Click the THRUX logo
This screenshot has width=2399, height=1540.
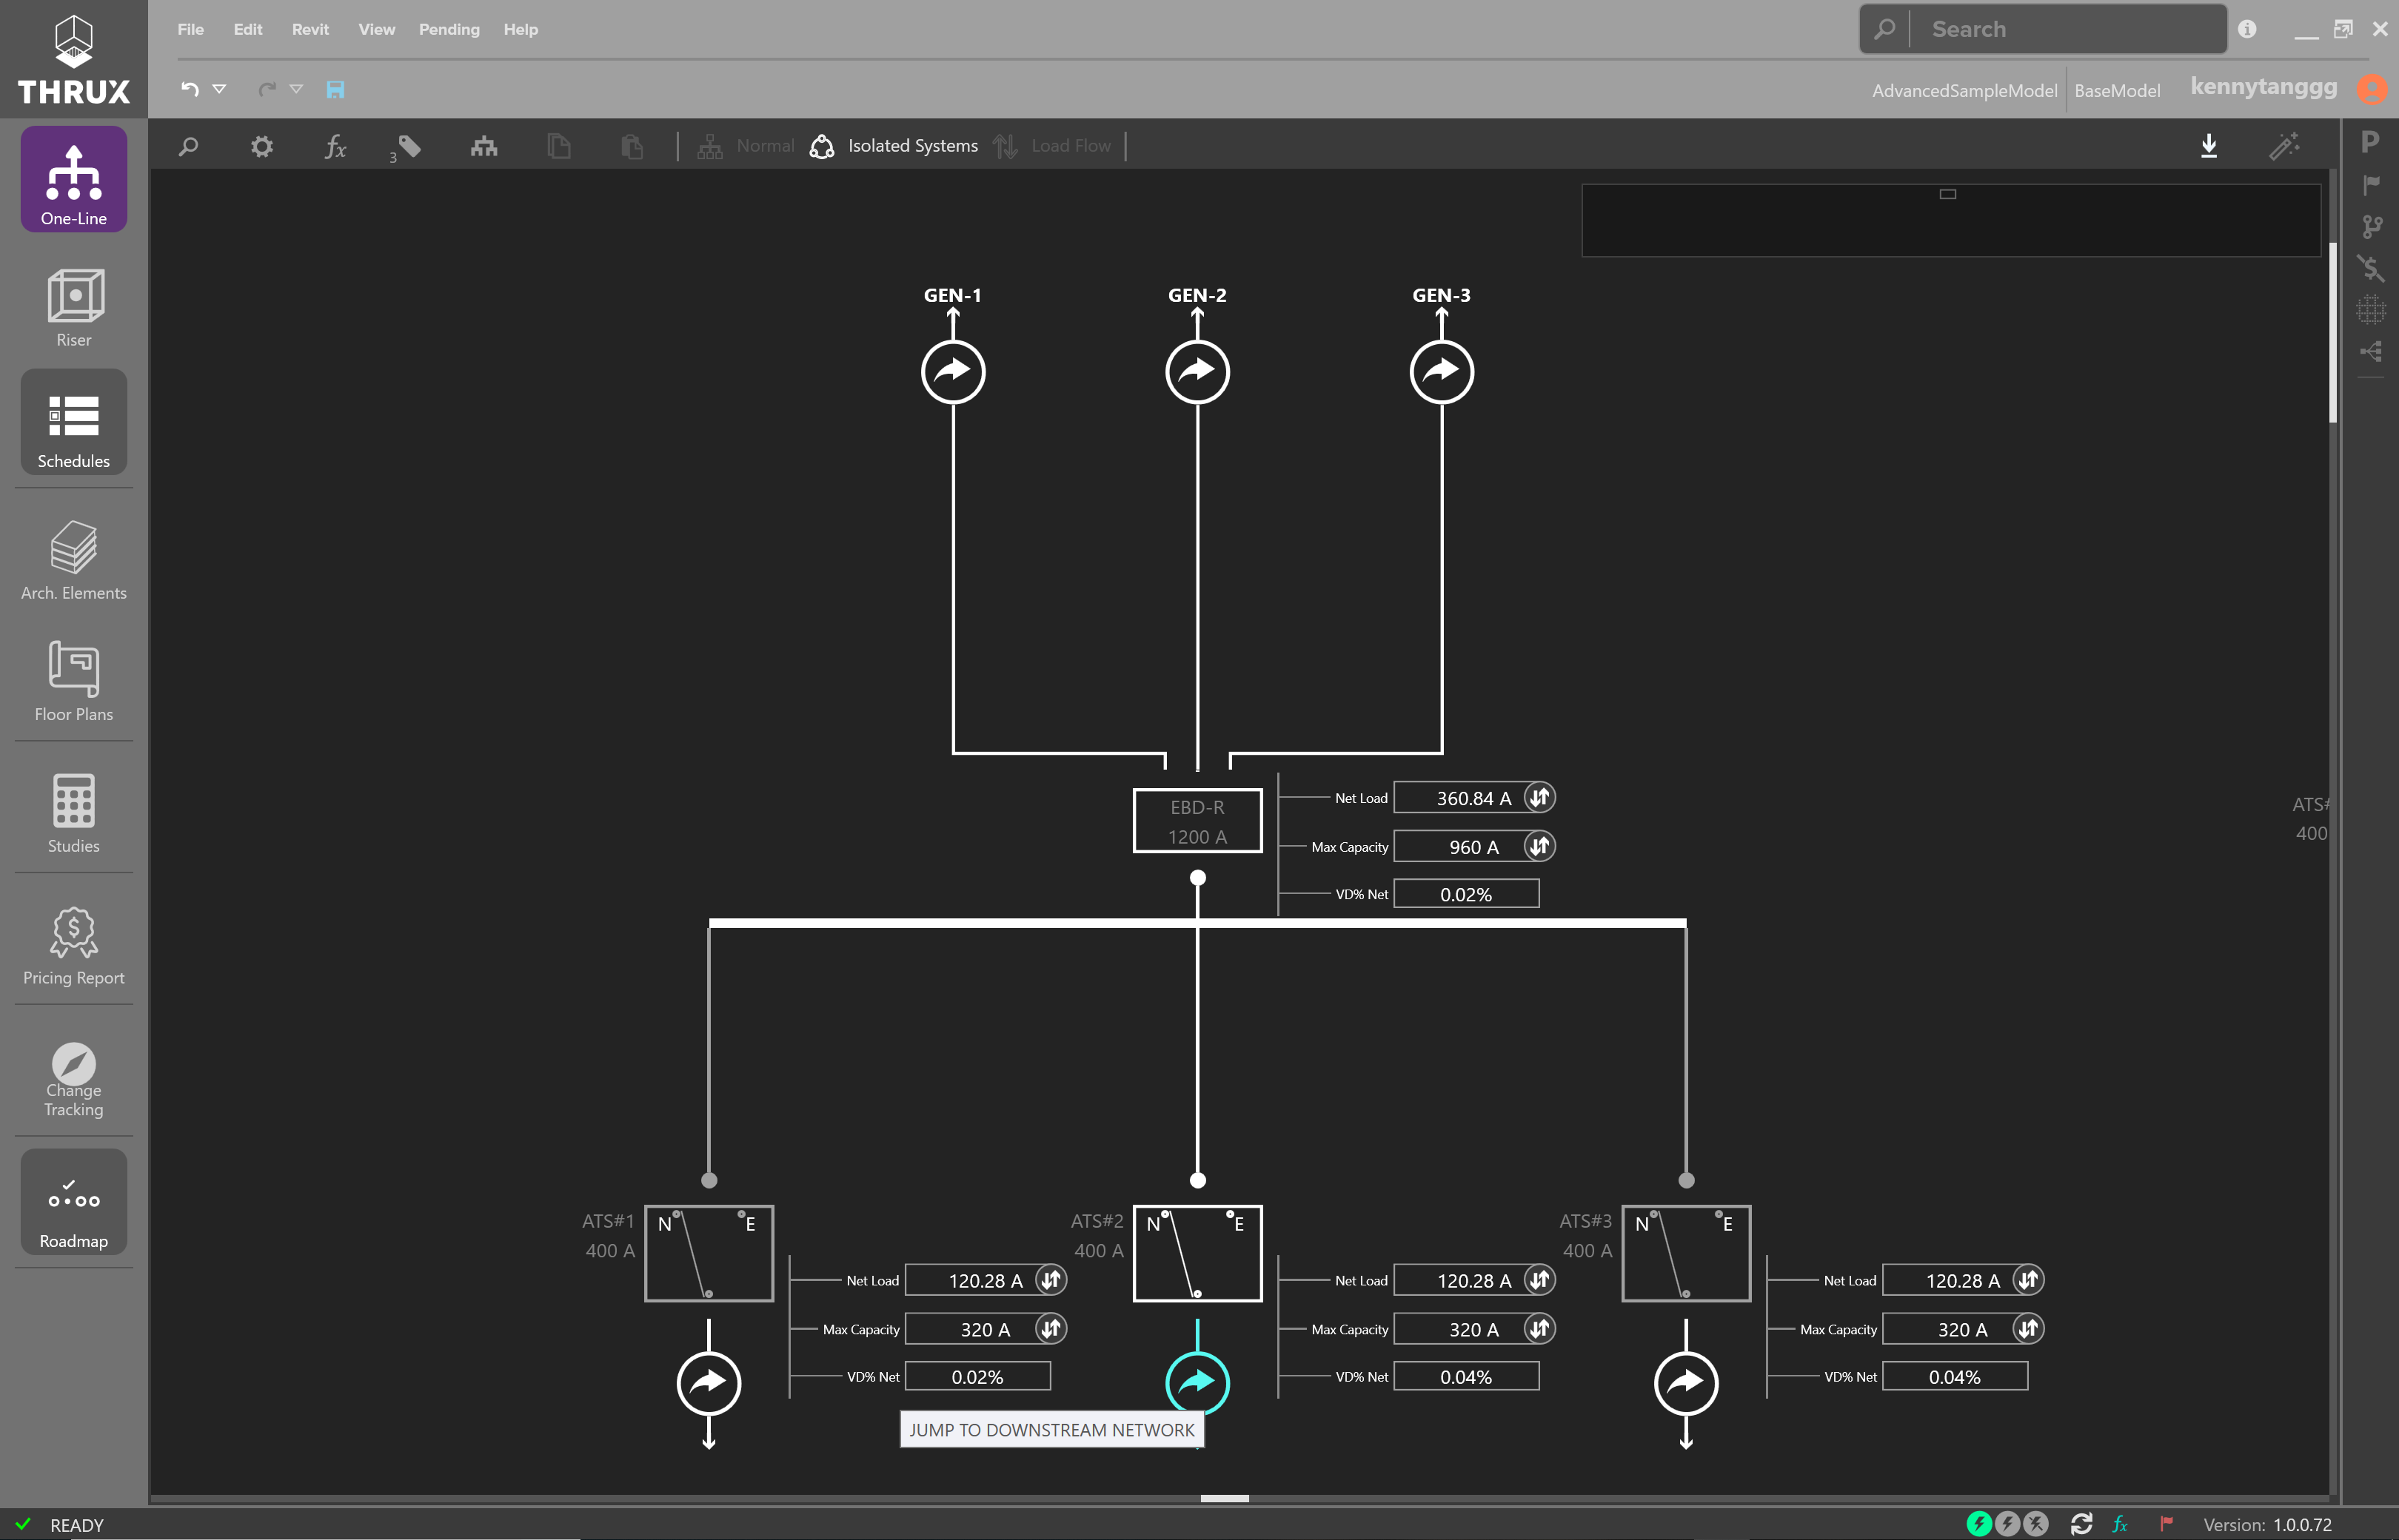point(73,59)
